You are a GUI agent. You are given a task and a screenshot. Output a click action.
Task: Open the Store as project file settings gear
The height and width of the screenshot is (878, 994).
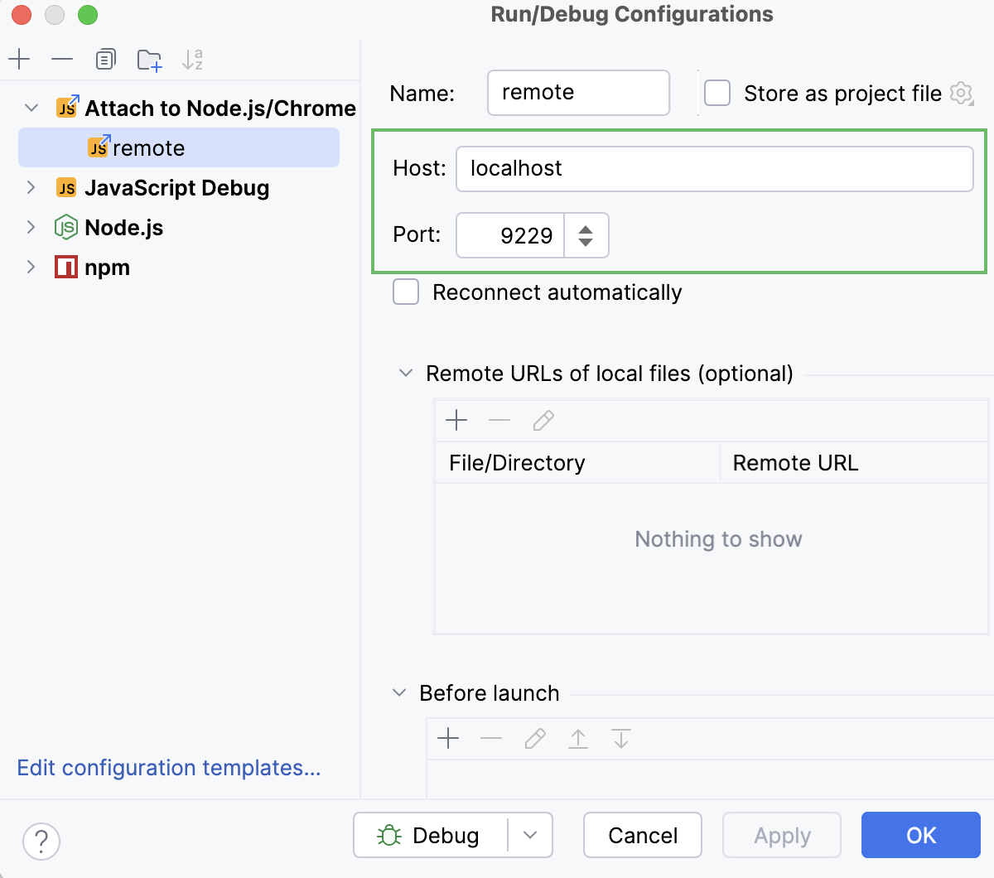tap(961, 94)
